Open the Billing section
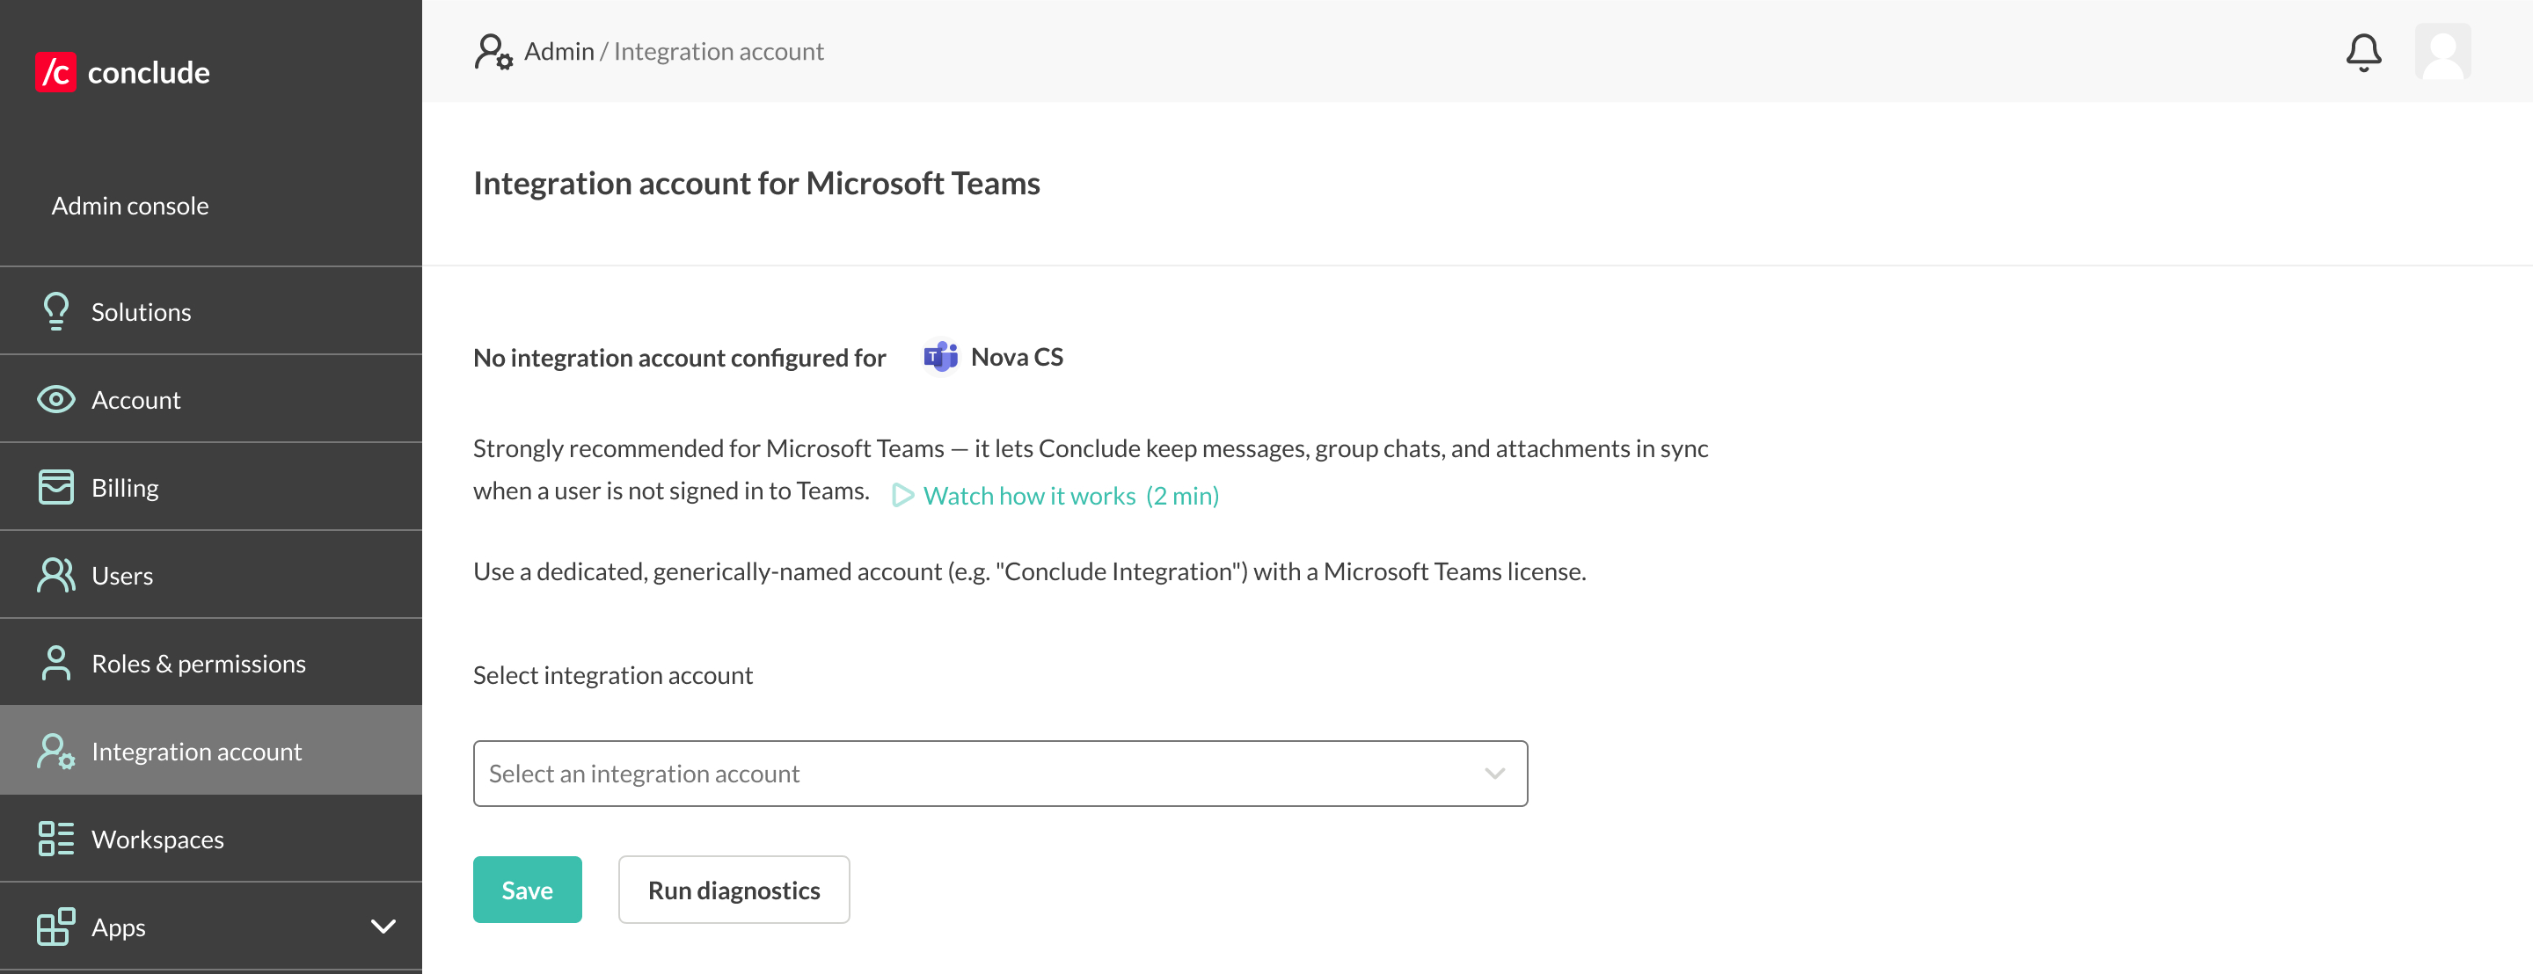 (210, 486)
